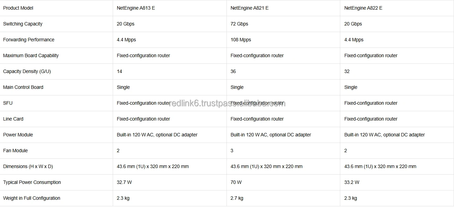Click the NetEngine A821 E model cell
The width and height of the screenshot is (454, 207).
[250, 8]
